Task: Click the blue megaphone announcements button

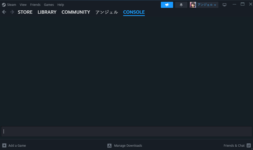Action: (x=167, y=5)
